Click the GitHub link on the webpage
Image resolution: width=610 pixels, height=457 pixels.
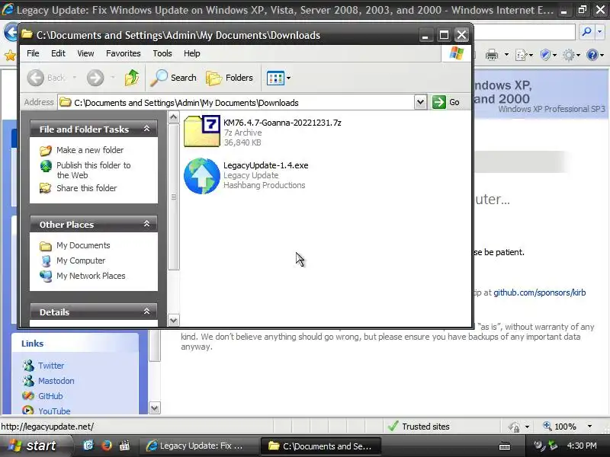click(50, 396)
